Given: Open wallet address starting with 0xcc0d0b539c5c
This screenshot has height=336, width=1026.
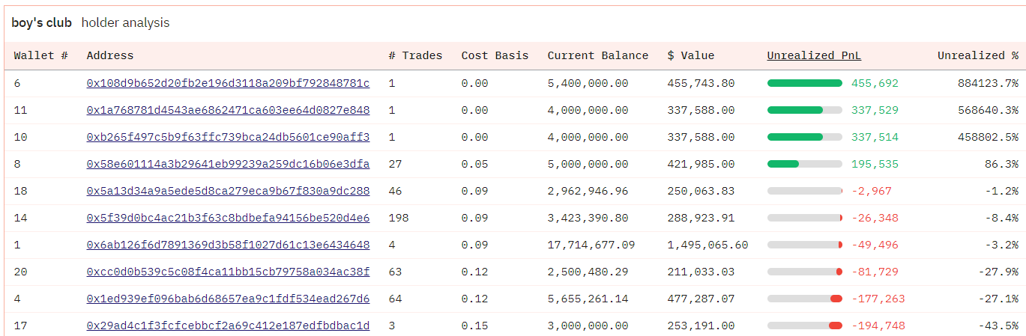Looking at the screenshot, I should click(x=228, y=272).
